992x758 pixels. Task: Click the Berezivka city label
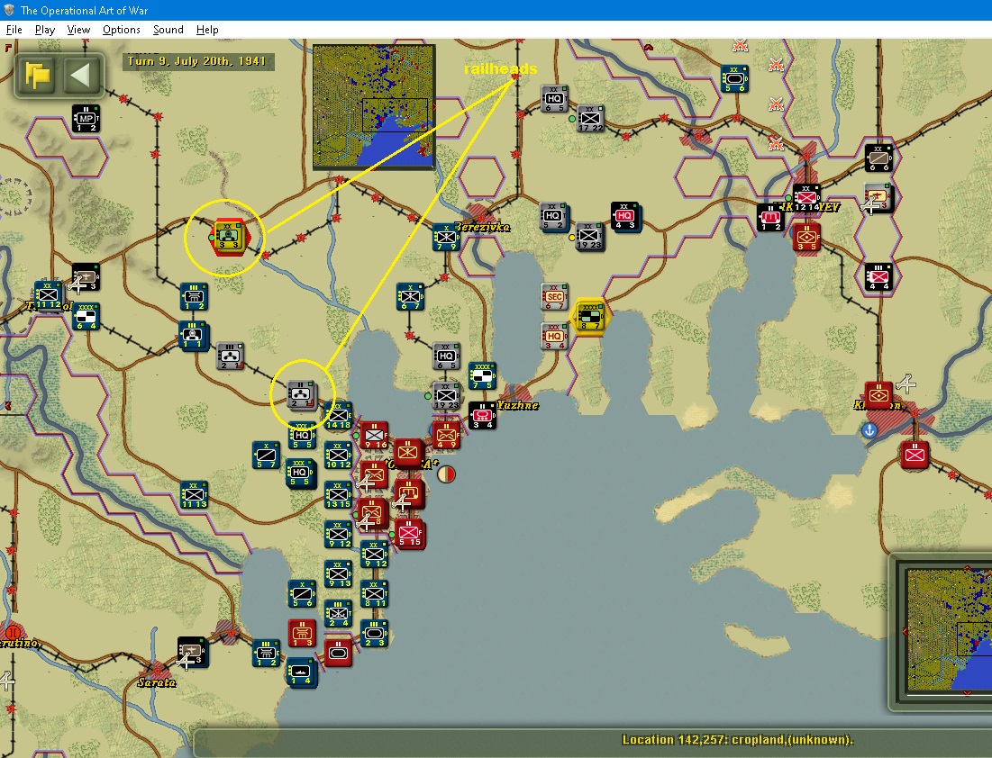[483, 227]
